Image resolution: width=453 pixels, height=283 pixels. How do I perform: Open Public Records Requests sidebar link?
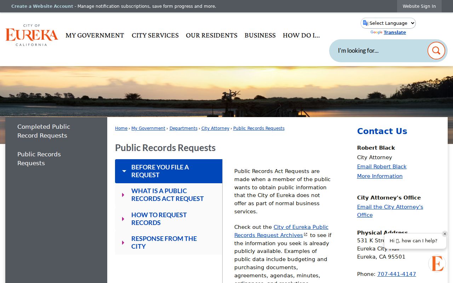click(x=39, y=158)
